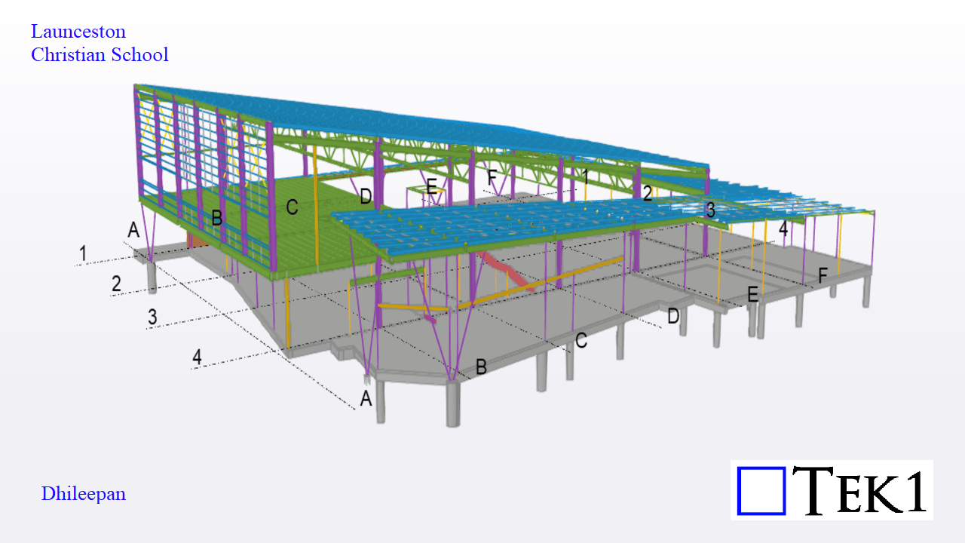Click grid label C on the green floor deck

pos(292,207)
